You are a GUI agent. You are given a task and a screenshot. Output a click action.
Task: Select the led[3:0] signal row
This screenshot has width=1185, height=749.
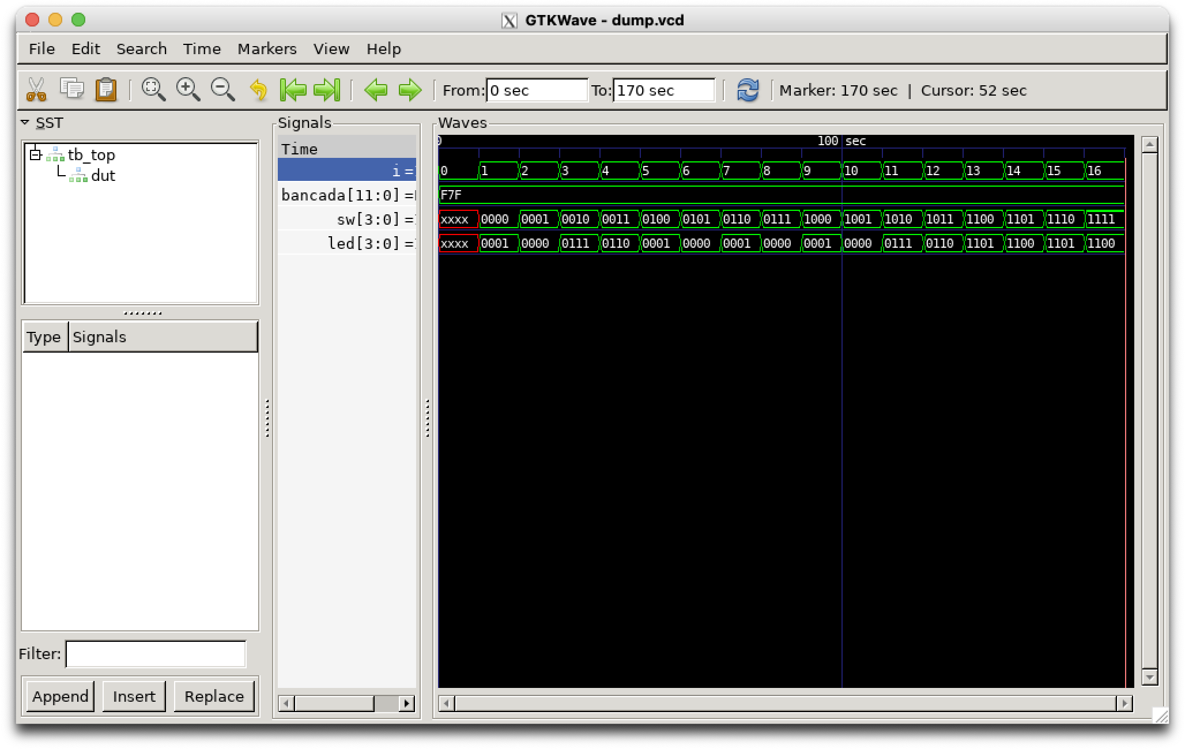[347, 243]
